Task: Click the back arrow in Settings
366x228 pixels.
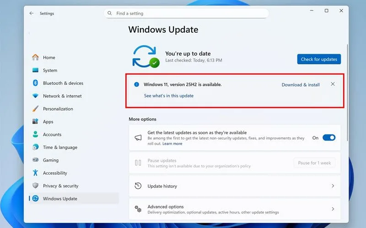Action: (x=32, y=14)
